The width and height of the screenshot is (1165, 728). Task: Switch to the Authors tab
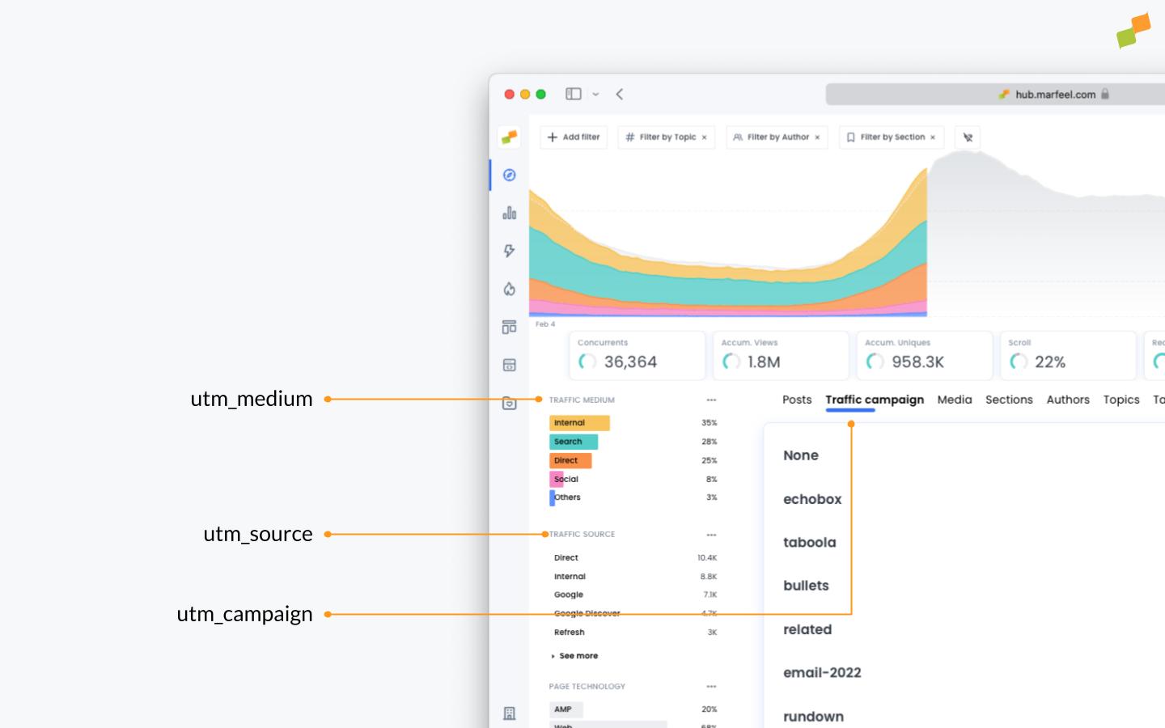[x=1068, y=399]
